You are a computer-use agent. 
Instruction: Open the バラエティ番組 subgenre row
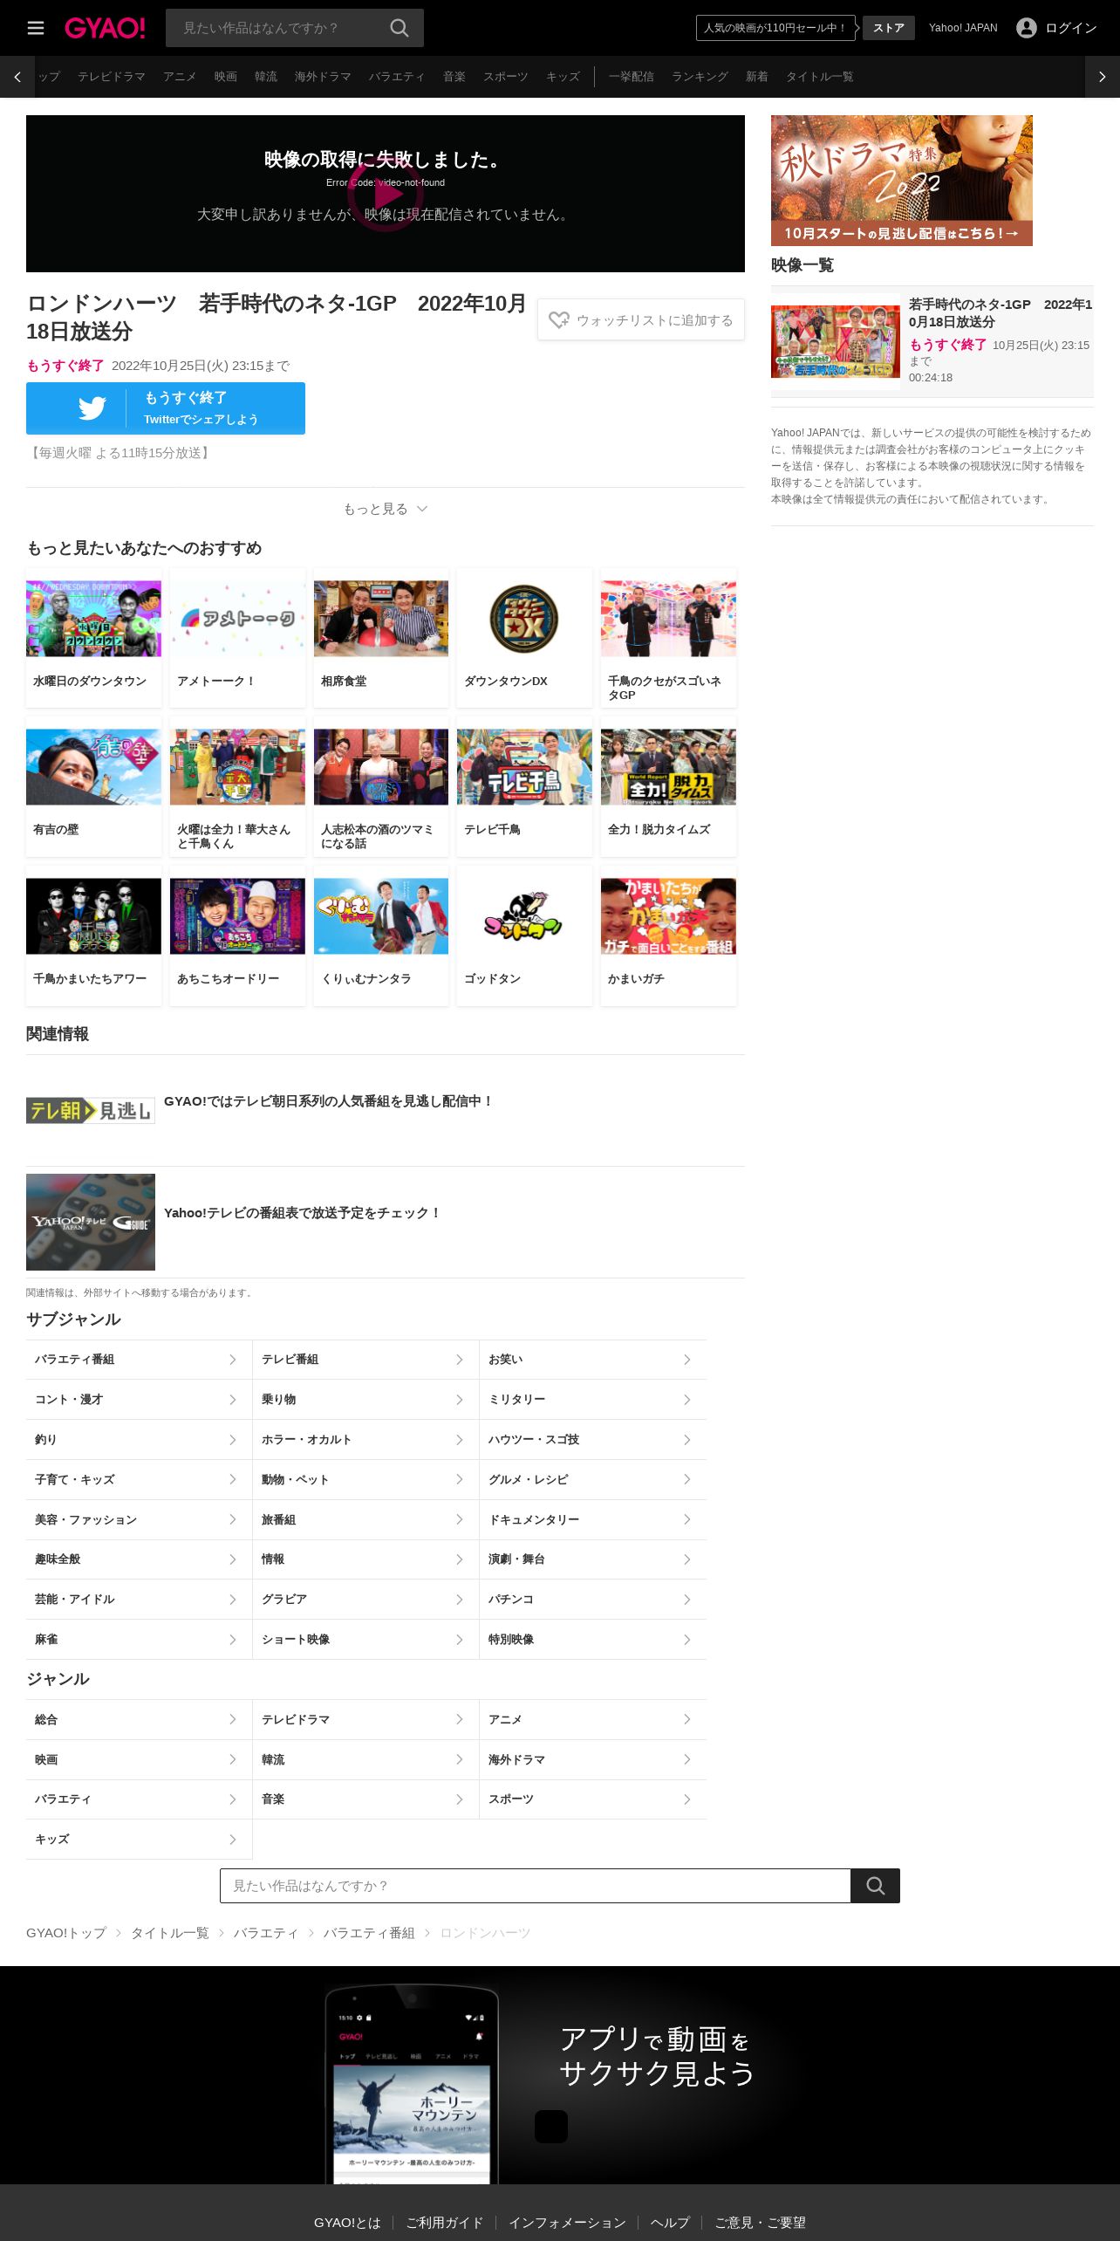pyautogui.click(x=139, y=1360)
